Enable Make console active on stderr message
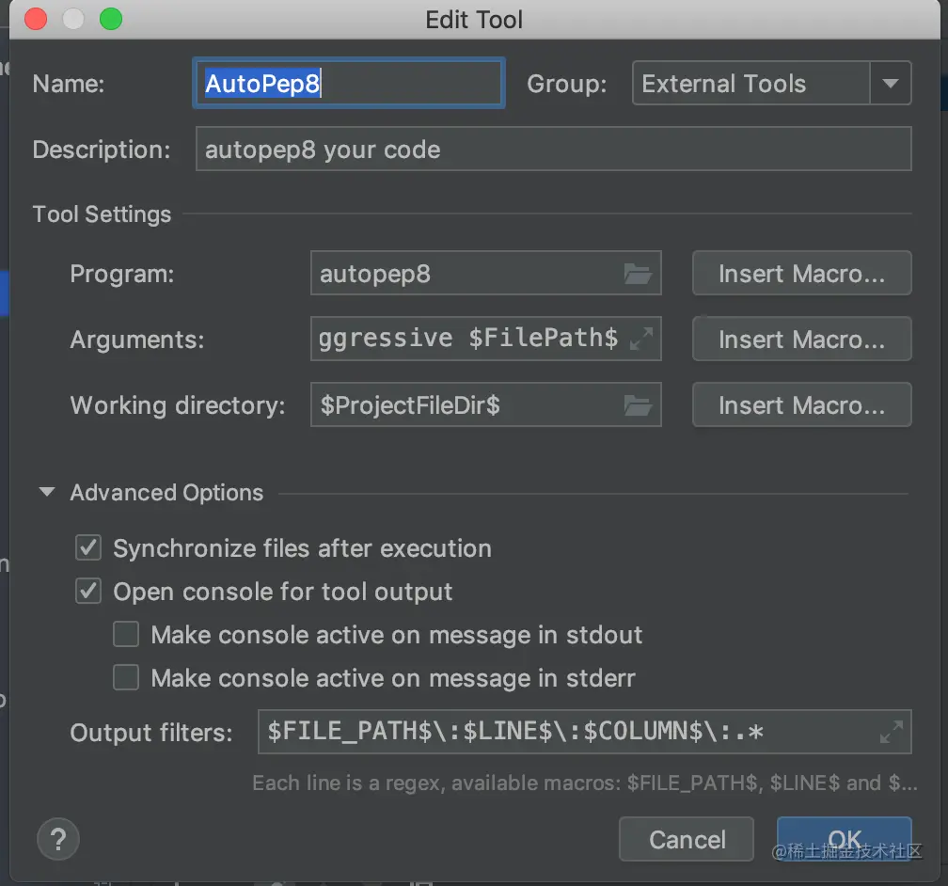Screen dimensions: 948x886 click(126, 678)
